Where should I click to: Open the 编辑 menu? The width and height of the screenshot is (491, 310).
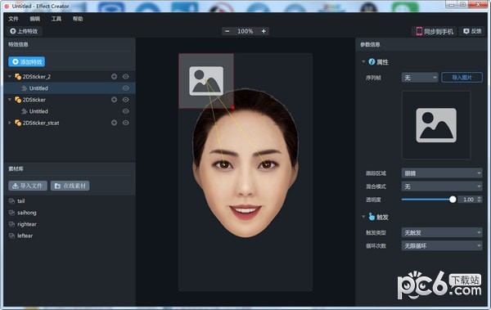(34, 19)
